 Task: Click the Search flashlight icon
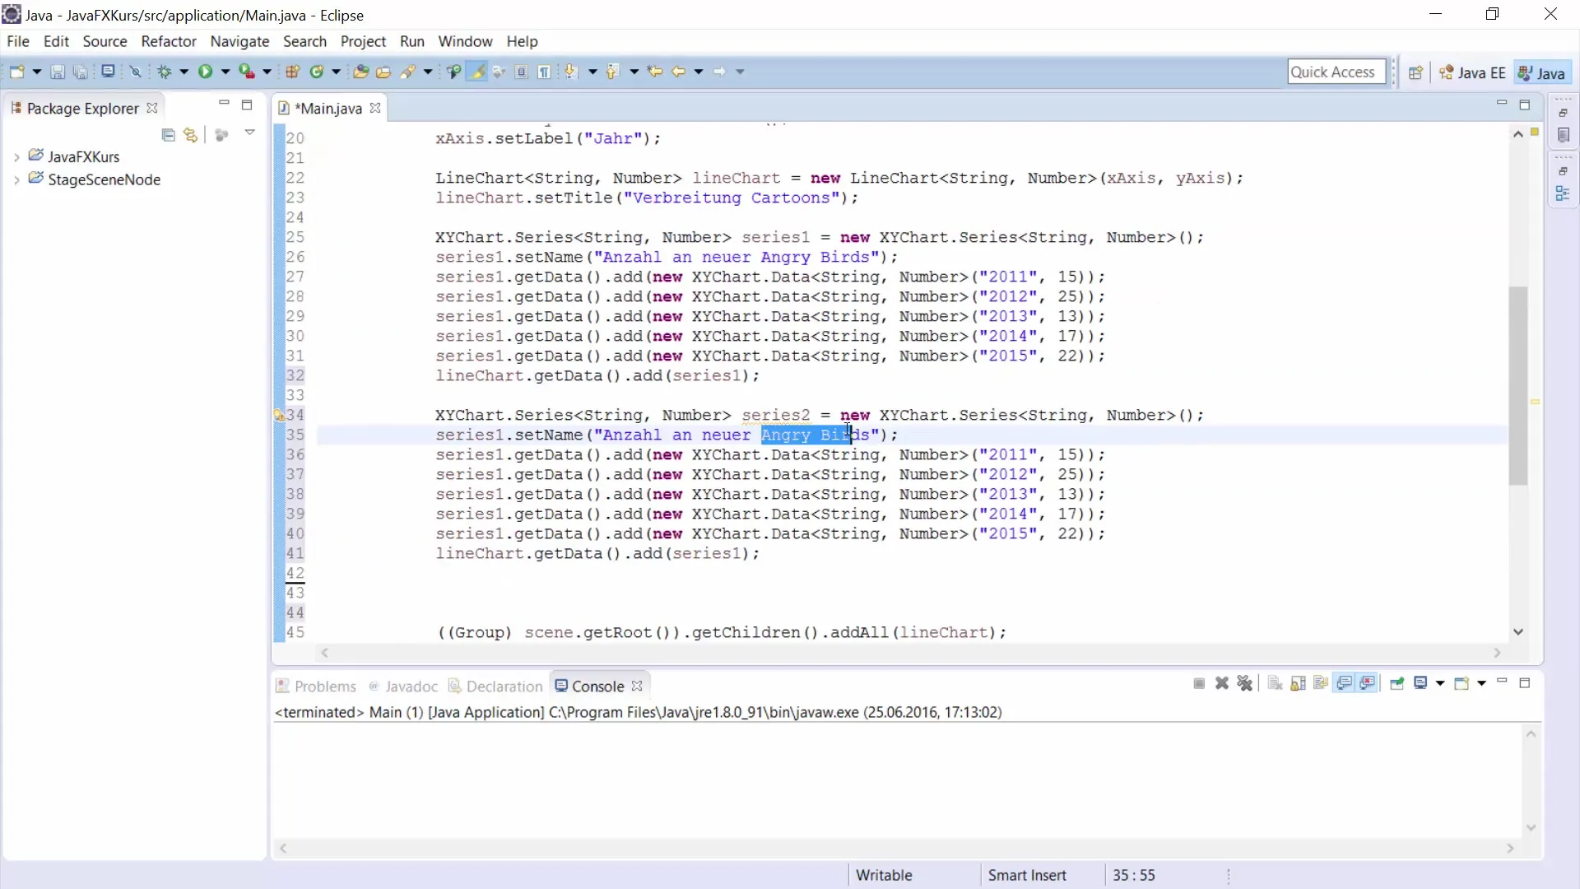point(408,72)
